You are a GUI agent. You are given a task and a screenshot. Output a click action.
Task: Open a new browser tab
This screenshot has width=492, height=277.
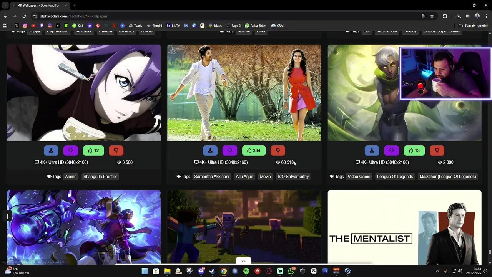pyautogui.click(x=75, y=5)
